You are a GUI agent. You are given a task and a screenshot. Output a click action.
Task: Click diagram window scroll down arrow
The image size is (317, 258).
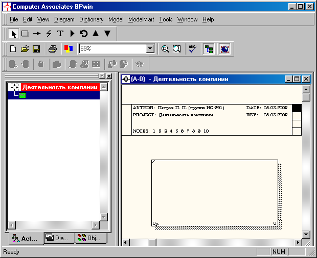tap(306, 235)
